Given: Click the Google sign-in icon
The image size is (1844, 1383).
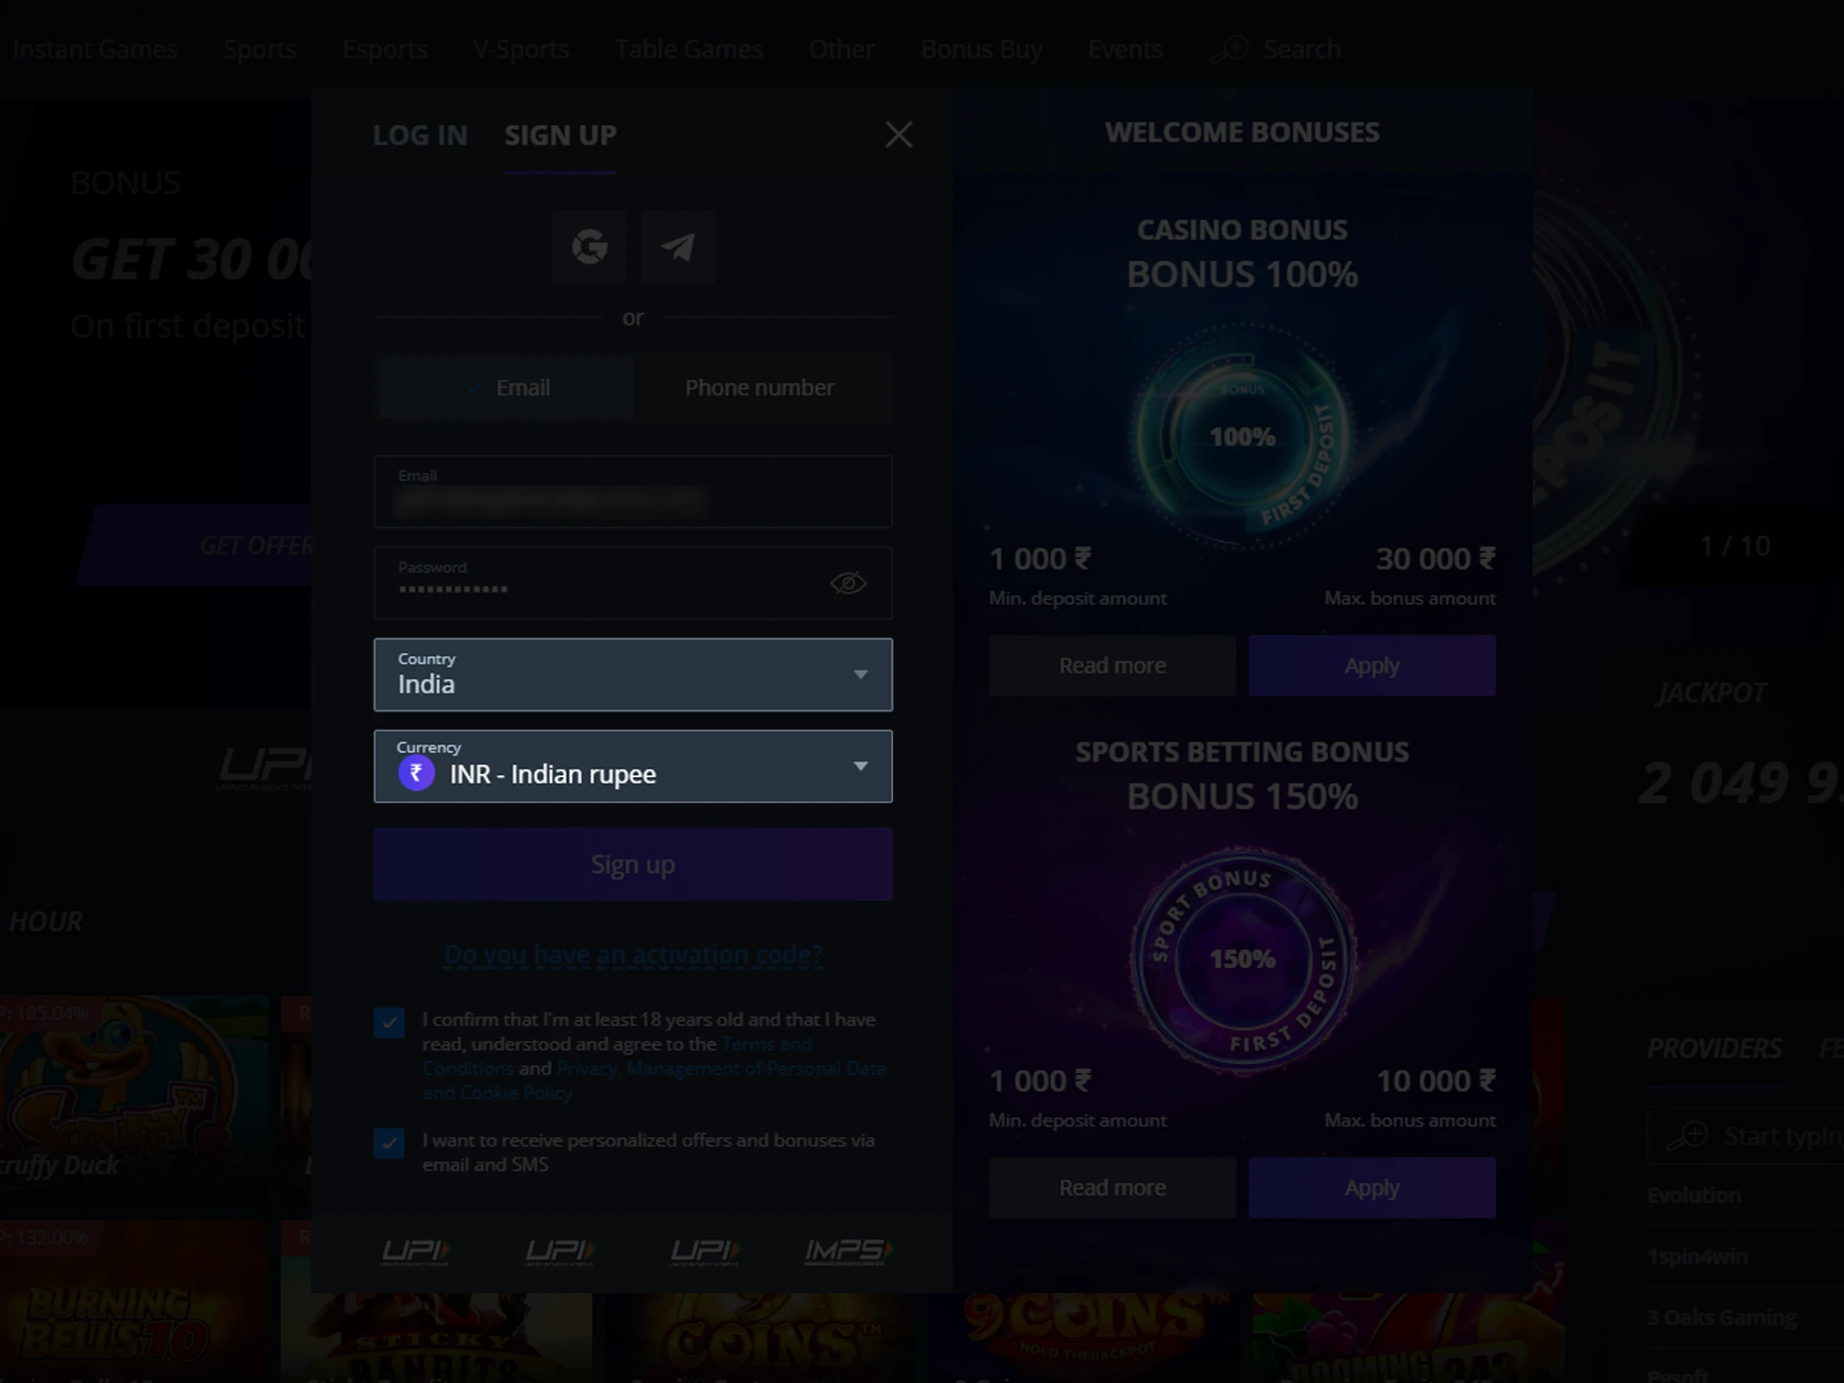Looking at the screenshot, I should click(590, 246).
